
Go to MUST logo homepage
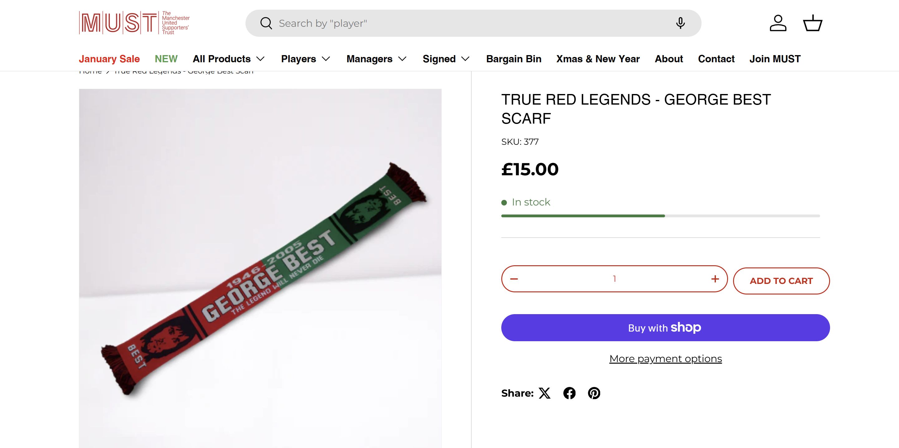[134, 23]
